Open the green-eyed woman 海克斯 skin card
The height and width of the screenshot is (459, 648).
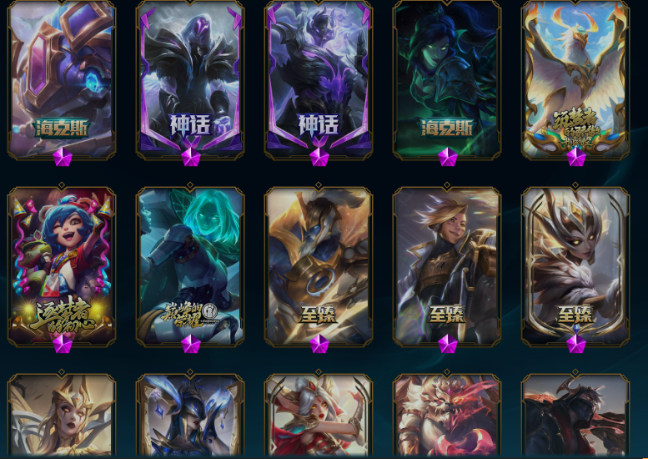tap(447, 78)
